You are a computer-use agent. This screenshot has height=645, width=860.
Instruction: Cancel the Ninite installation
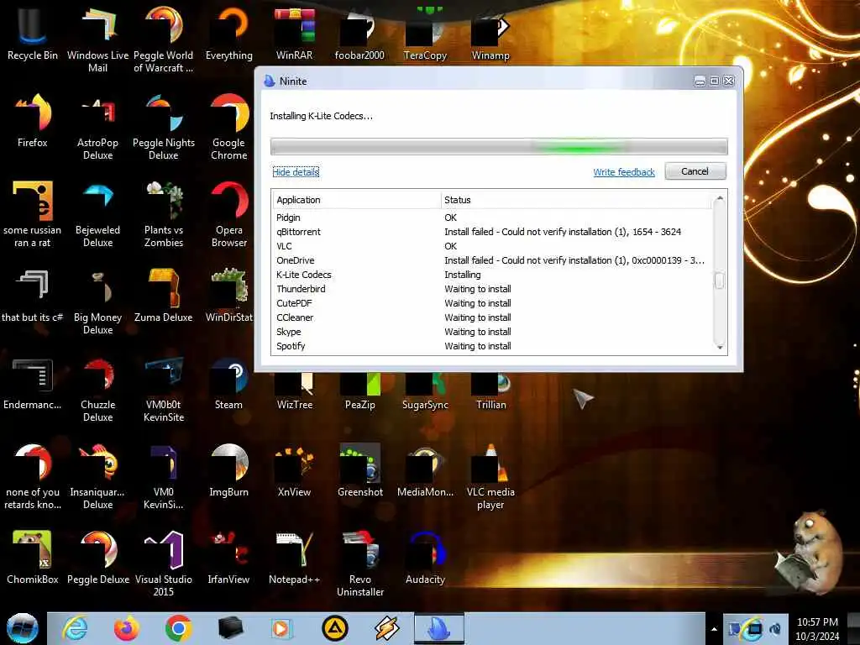[x=695, y=171]
